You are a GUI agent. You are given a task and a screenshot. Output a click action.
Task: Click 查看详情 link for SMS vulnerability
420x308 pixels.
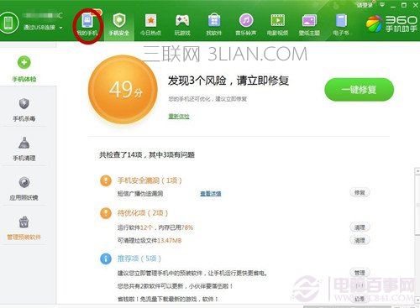pyautogui.click(x=211, y=194)
